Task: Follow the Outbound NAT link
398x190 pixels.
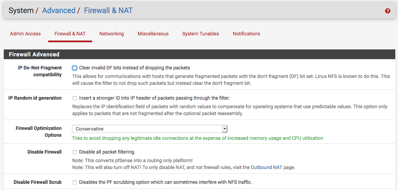Action: coord(267,167)
